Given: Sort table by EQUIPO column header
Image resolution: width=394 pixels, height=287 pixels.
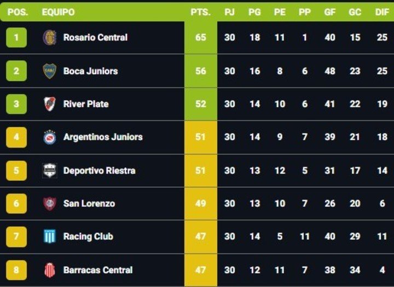Looking at the screenshot, I should pos(58,12).
